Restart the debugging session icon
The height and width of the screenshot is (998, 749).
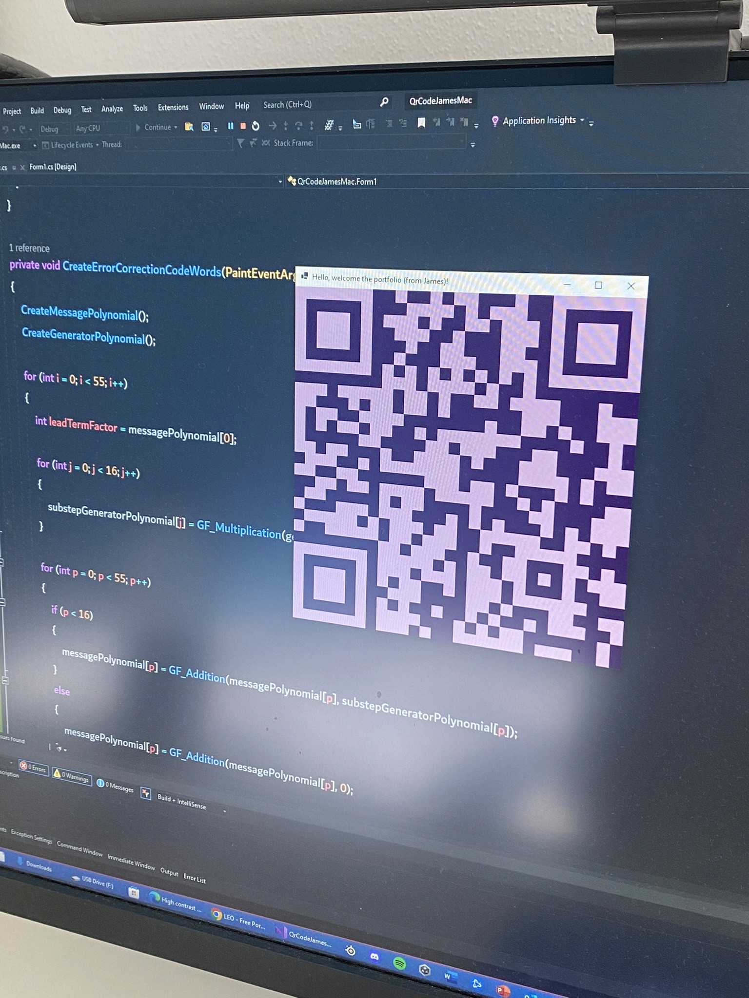click(256, 126)
